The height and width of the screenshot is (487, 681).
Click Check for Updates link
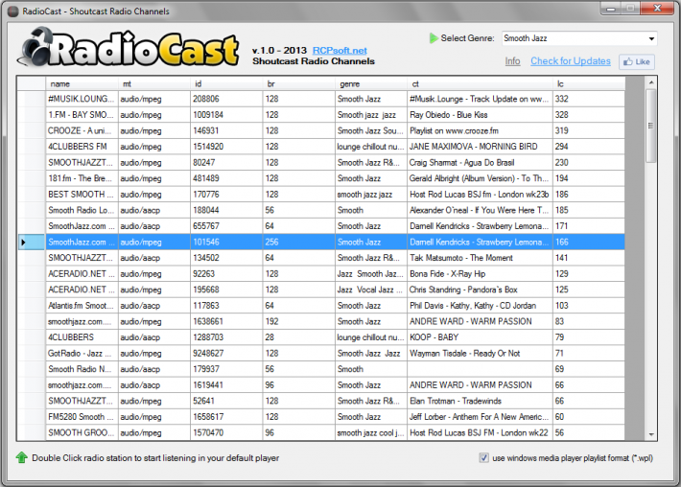571,61
